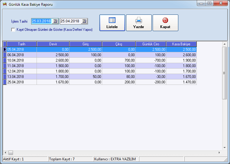Viewport: 230px width, 164px height.
Task: Click the Devir column header
Action: 53,44
